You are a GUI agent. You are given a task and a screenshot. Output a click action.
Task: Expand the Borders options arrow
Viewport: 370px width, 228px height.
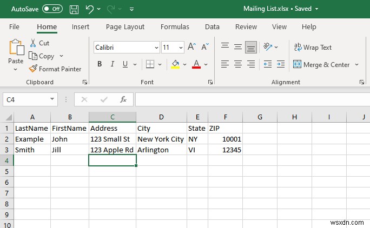[x=160, y=64]
